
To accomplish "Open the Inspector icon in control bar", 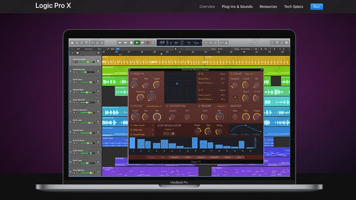I will pos(77,43).
